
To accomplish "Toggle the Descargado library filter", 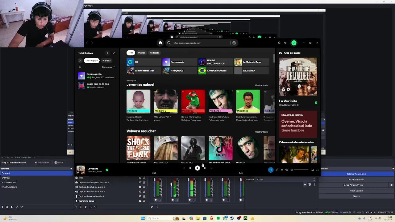I will 92,61.
